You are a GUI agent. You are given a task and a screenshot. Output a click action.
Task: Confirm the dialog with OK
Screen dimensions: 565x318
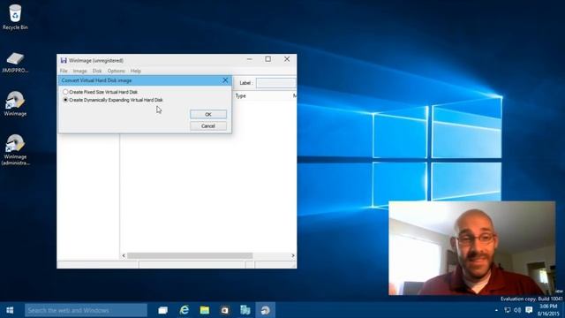208,114
